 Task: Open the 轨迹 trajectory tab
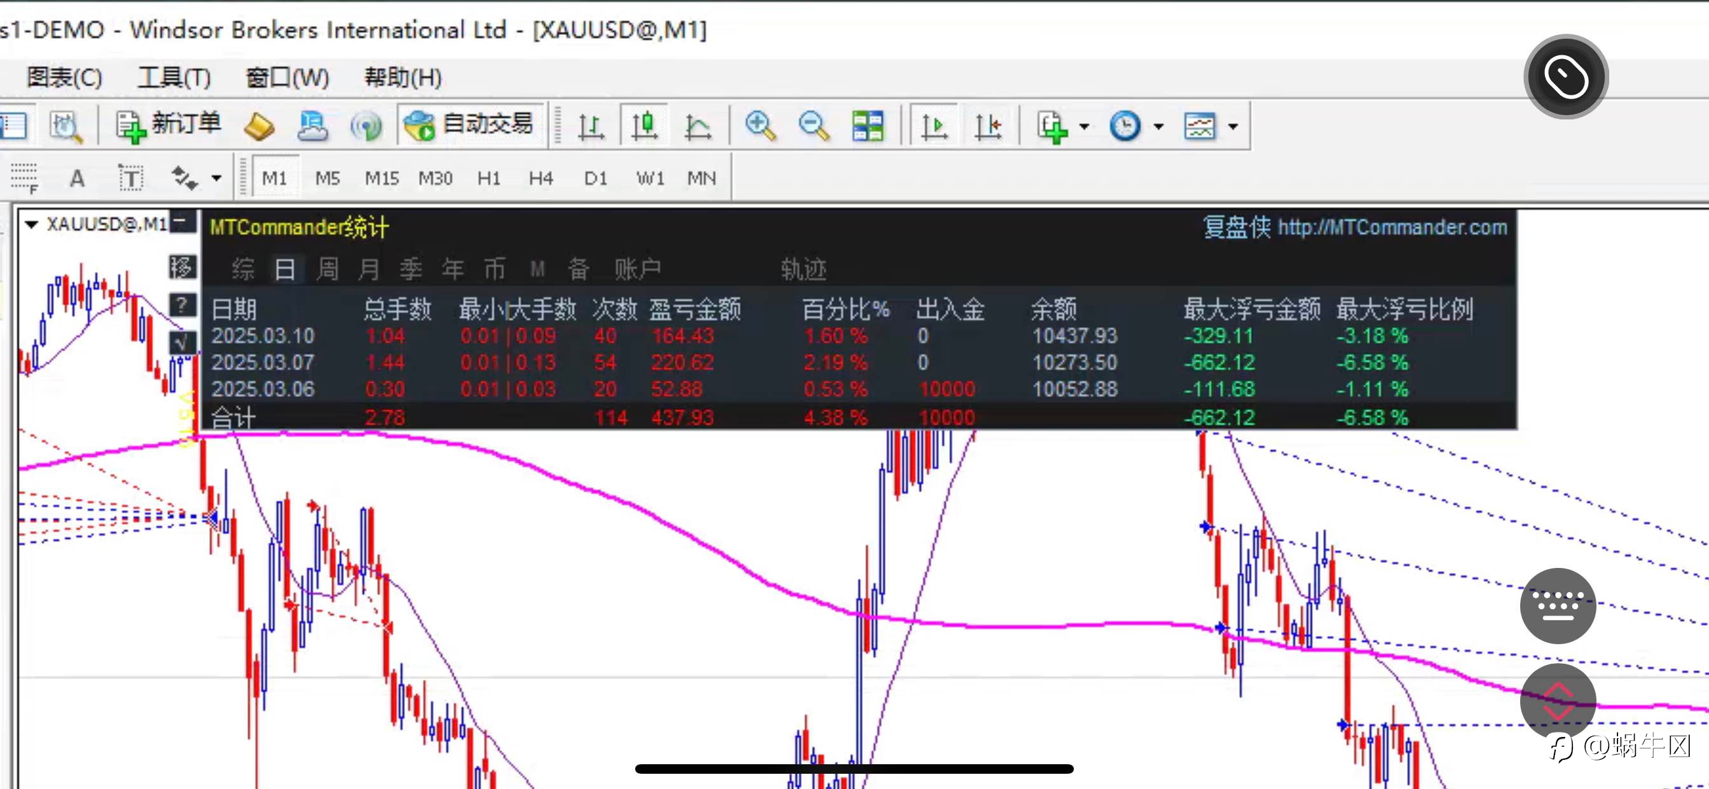click(804, 269)
